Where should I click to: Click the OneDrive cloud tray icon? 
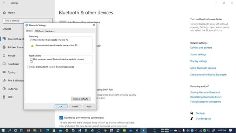176,130
